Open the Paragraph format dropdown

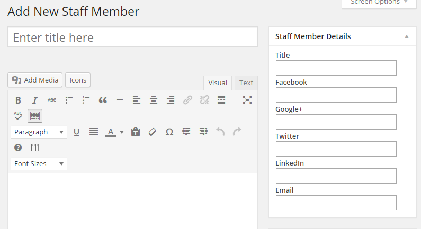[39, 132]
